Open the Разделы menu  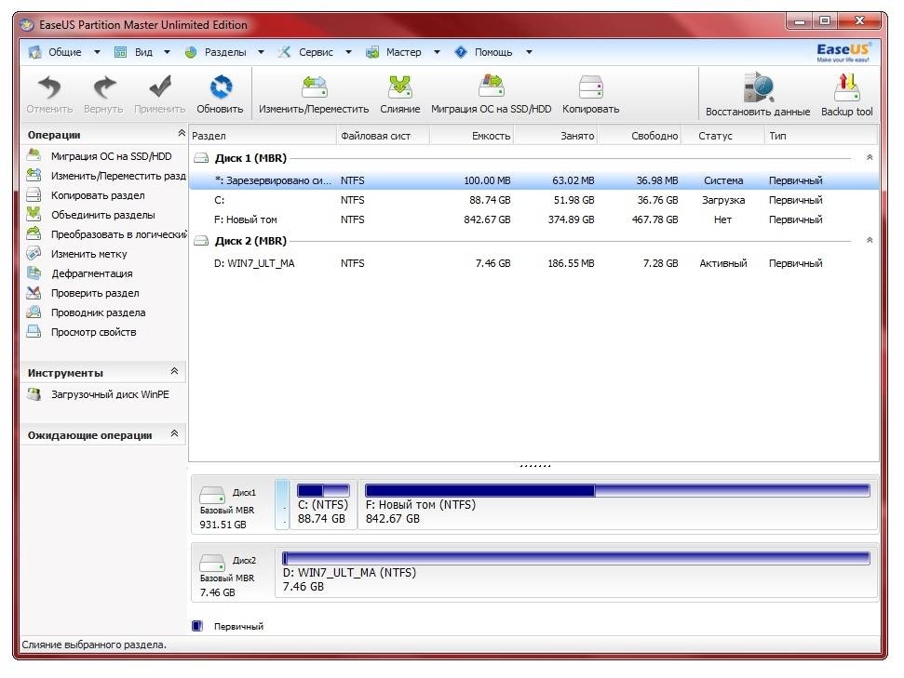tap(225, 52)
